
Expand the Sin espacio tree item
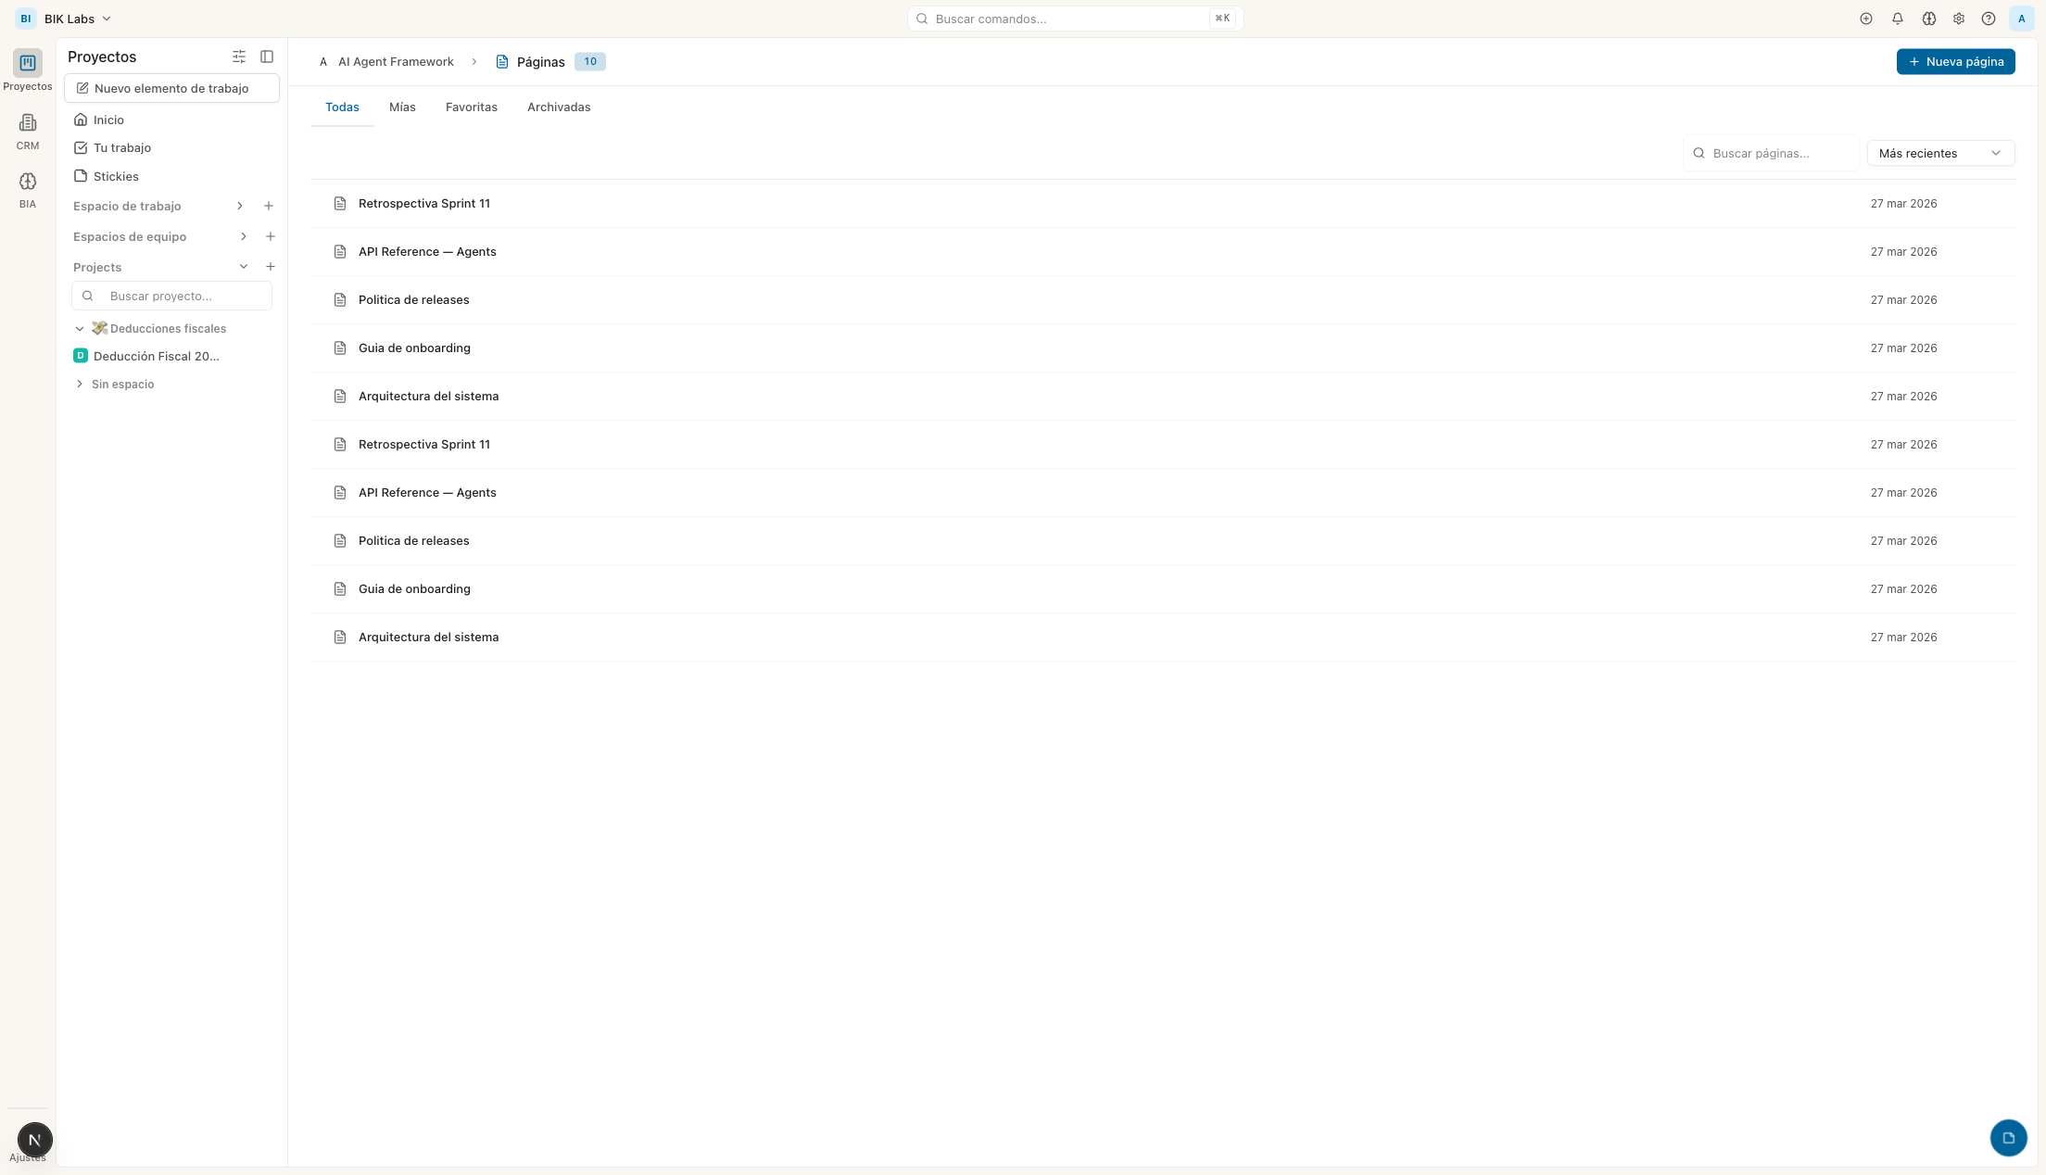[80, 384]
